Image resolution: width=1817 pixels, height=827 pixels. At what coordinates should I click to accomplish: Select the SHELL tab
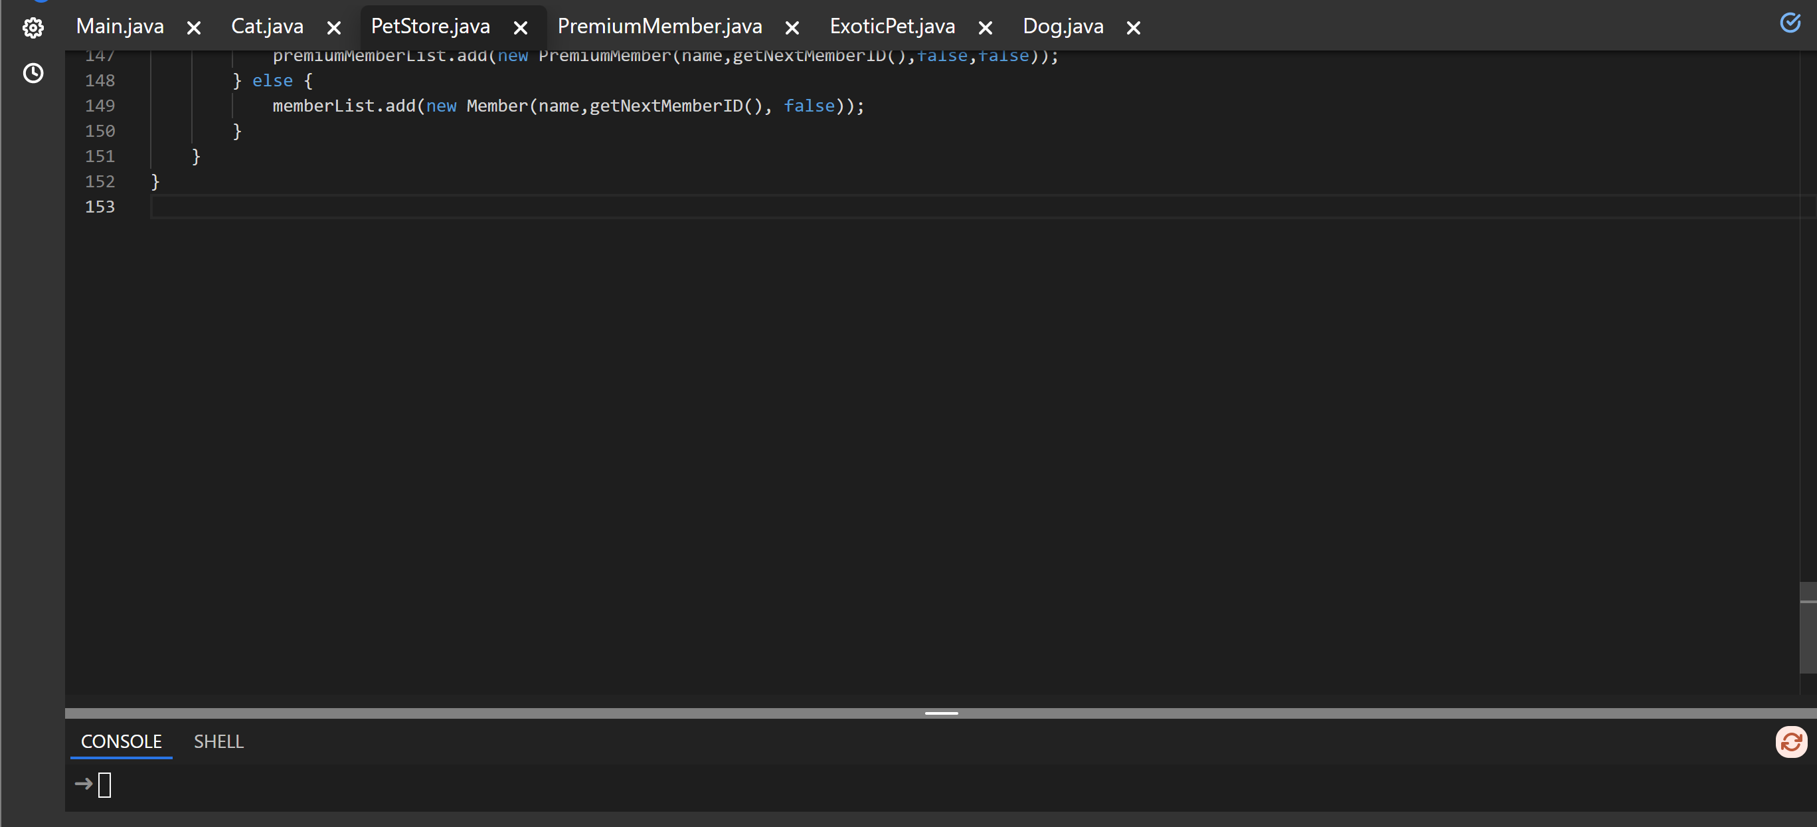[x=218, y=741]
